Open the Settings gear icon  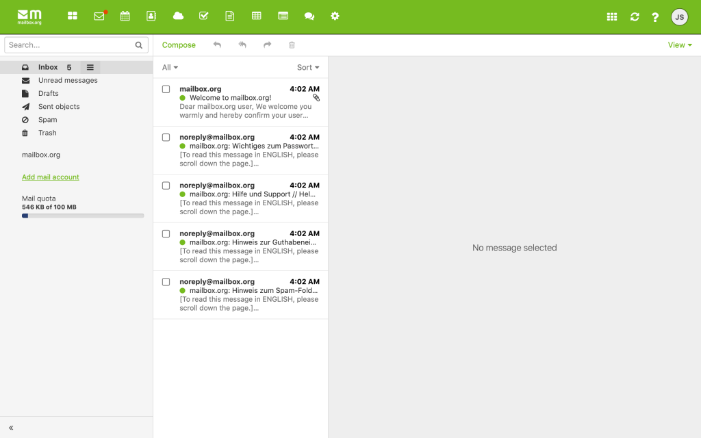point(335,16)
